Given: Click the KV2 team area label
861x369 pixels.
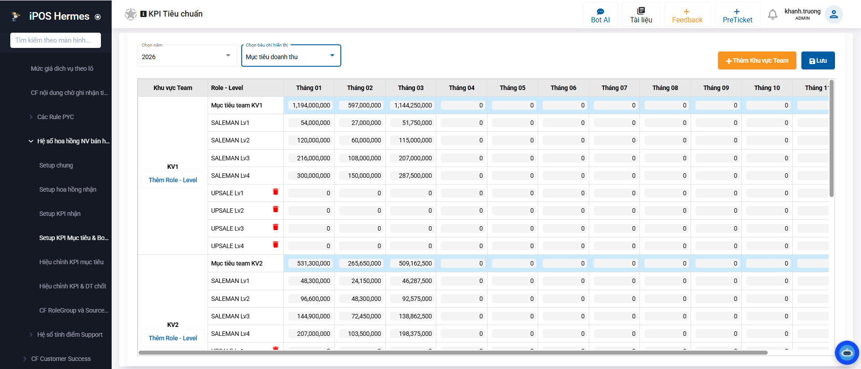Looking at the screenshot, I should tap(173, 325).
